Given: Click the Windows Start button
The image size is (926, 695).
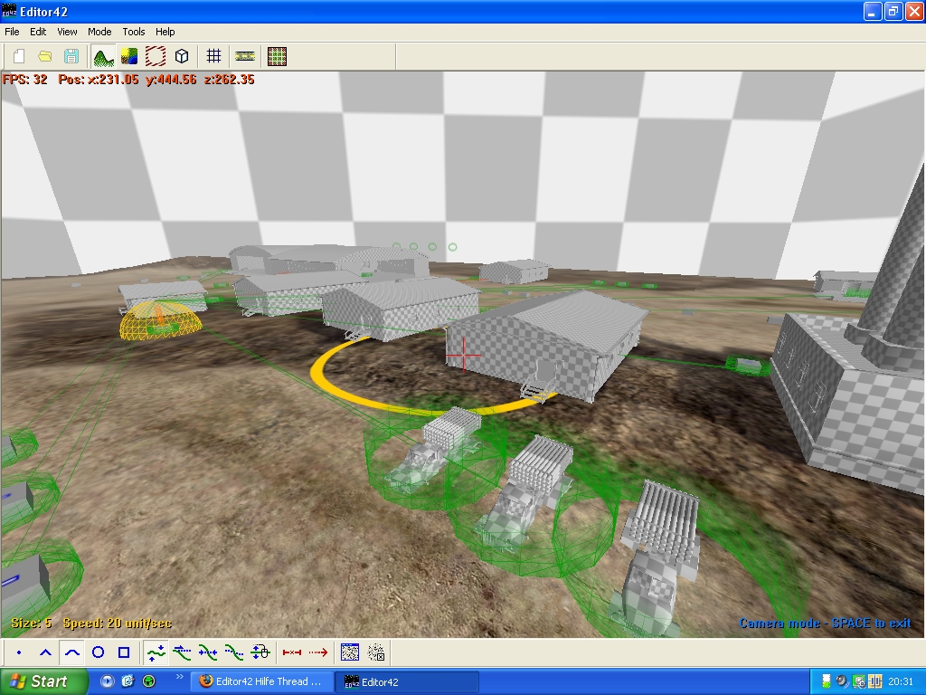Looking at the screenshot, I should 43,681.
